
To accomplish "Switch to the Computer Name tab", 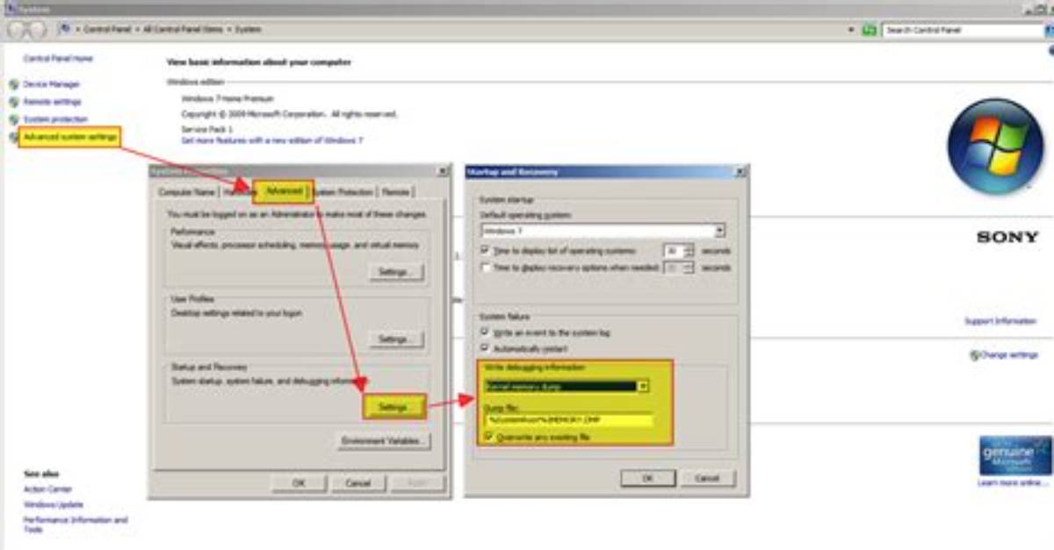I will coord(186,192).
